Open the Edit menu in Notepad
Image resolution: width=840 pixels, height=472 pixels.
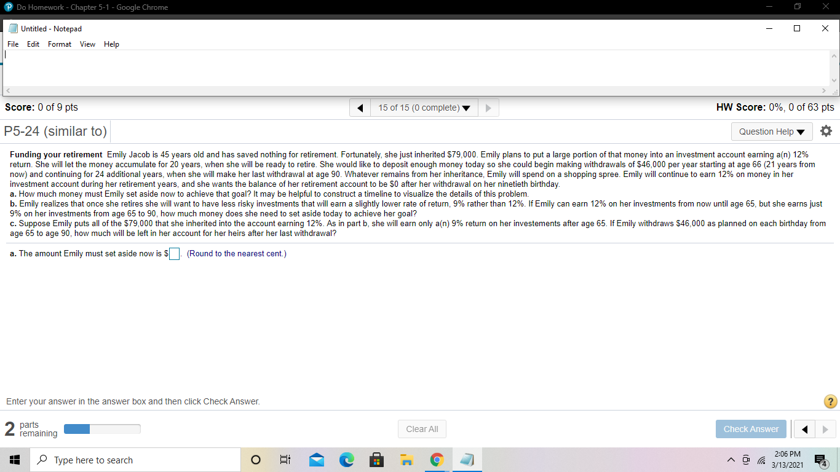tap(33, 44)
